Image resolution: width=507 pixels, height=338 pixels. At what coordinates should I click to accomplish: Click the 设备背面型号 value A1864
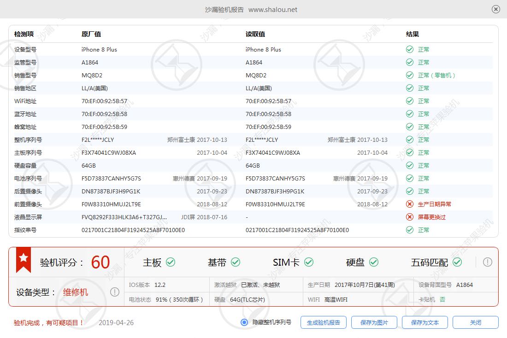click(x=465, y=285)
